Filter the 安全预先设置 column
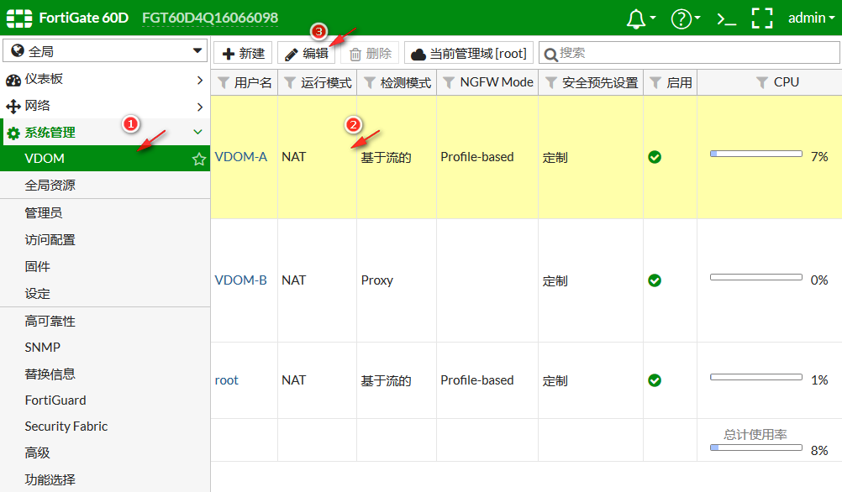This screenshot has height=492, width=842. click(x=551, y=82)
